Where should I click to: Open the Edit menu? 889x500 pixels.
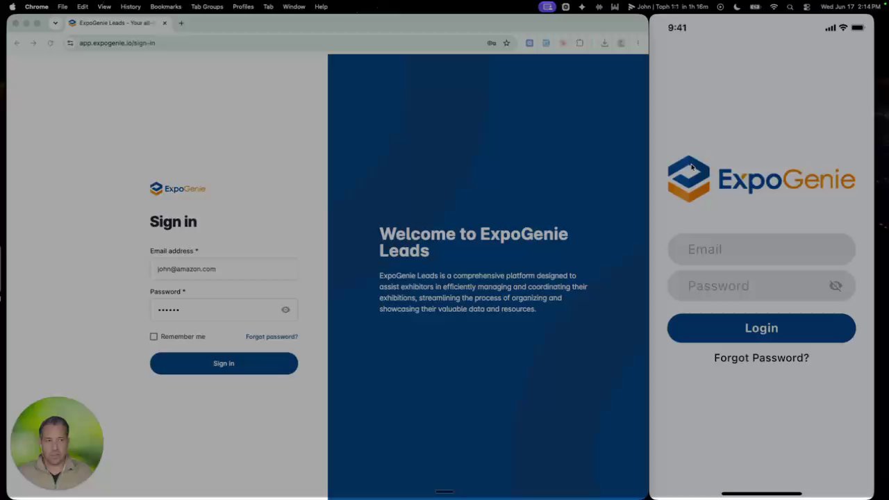click(x=83, y=7)
